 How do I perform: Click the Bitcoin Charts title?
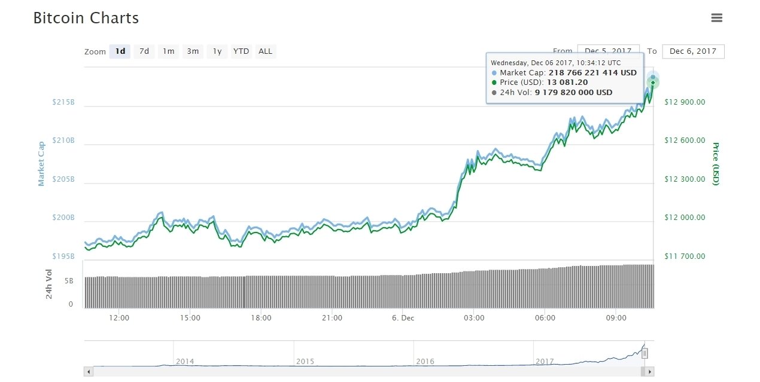pos(86,18)
